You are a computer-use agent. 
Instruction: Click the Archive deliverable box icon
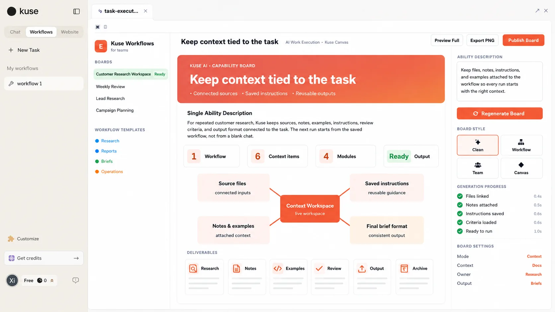404,269
